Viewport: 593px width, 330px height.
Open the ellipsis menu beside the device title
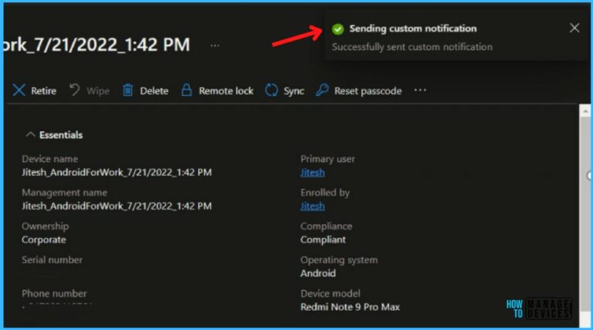click(x=215, y=45)
